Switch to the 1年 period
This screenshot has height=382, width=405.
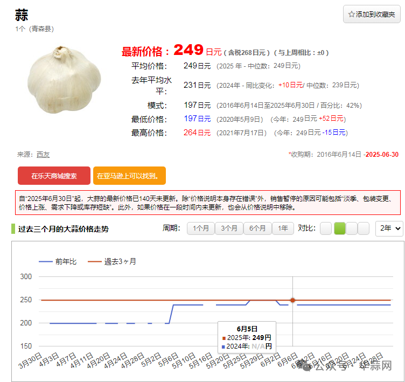(283, 228)
